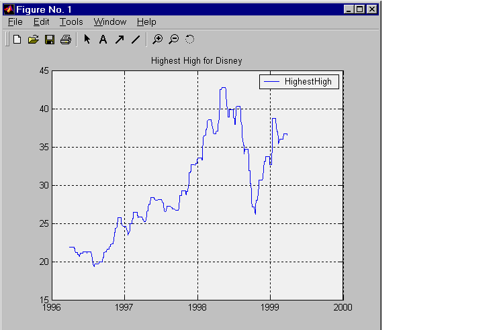
Task: Save the figure using the floppy disk icon
Action: [50, 40]
